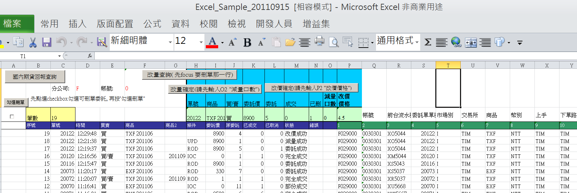Click the insert function fx icon

pyautogui.click(x=90, y=56)
